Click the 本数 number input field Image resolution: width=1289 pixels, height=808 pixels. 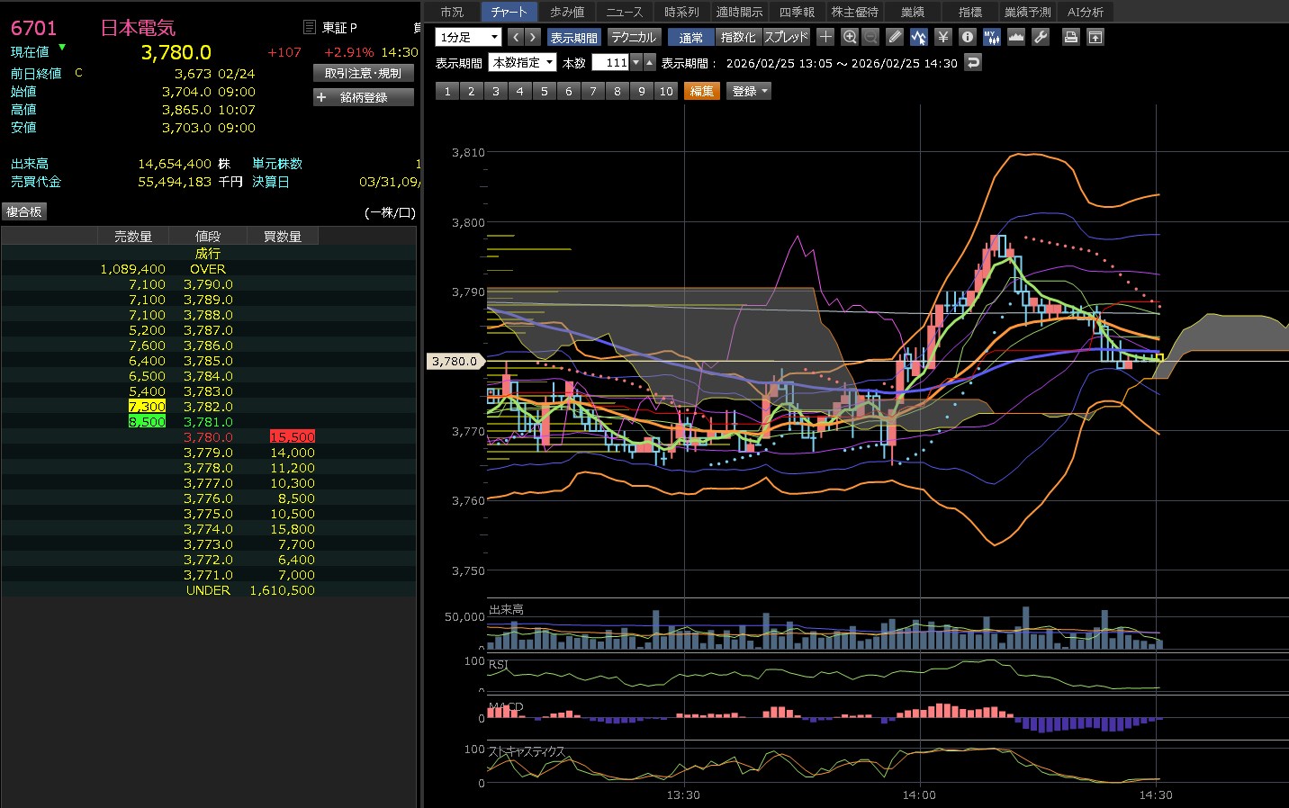coord(610,62)
